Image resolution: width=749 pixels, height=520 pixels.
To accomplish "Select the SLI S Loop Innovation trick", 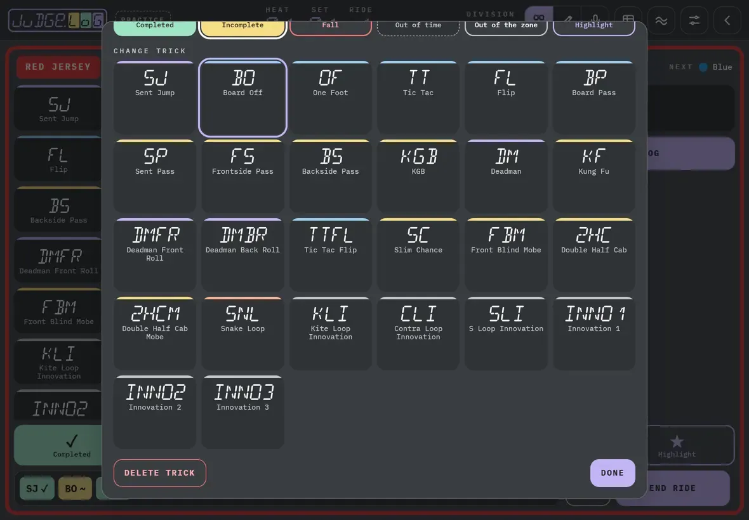I will (x=507, y=334).
